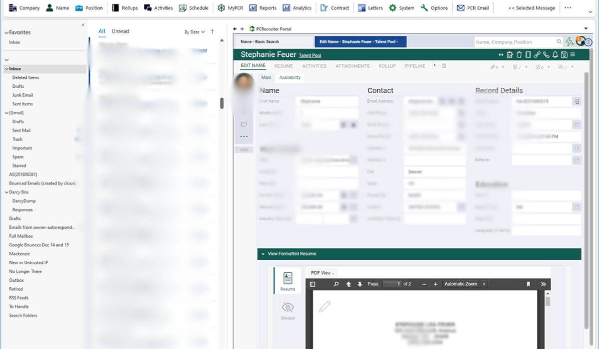Show Unread messages filter tab

(x=120, y=31)
